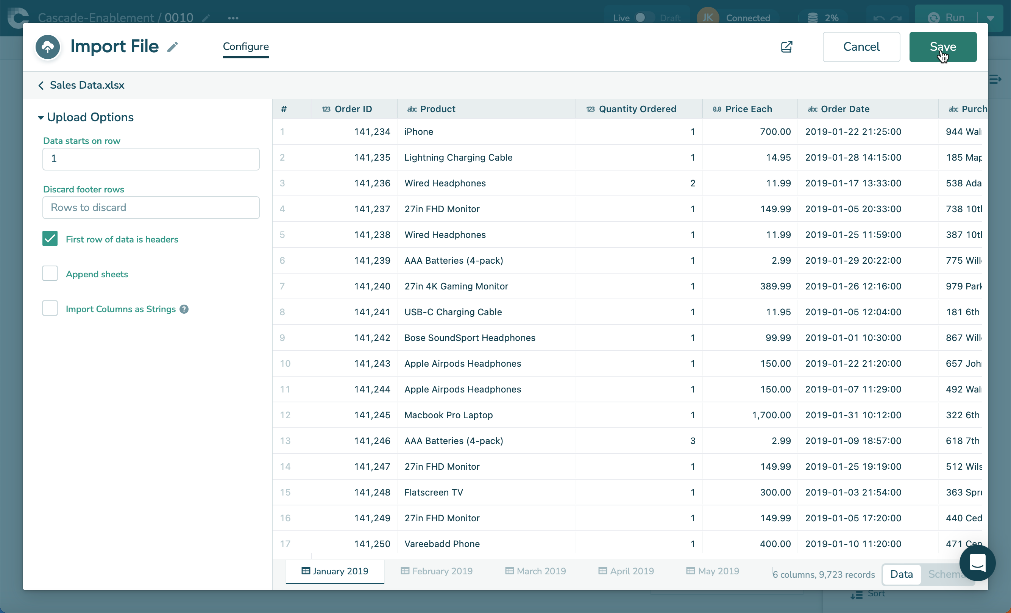
Task: Click the Order ID column type icon
Action: pyautogui.click(x=326, y=109)
